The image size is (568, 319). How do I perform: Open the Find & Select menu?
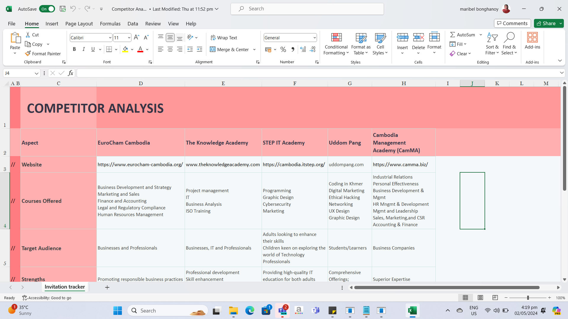click(509, 44)
